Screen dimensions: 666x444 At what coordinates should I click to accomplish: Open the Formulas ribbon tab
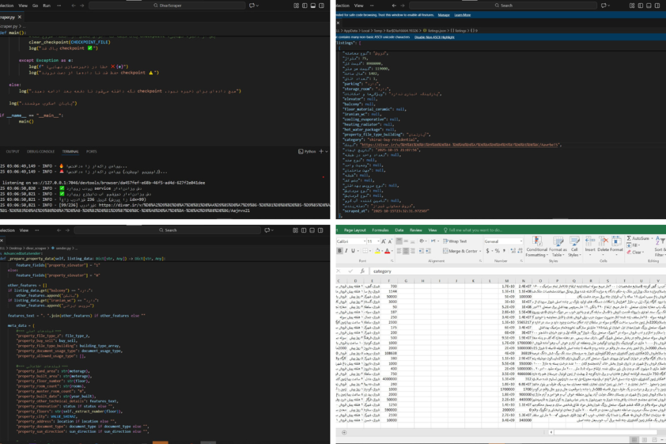pyautogui.click(x=380, y=230)
